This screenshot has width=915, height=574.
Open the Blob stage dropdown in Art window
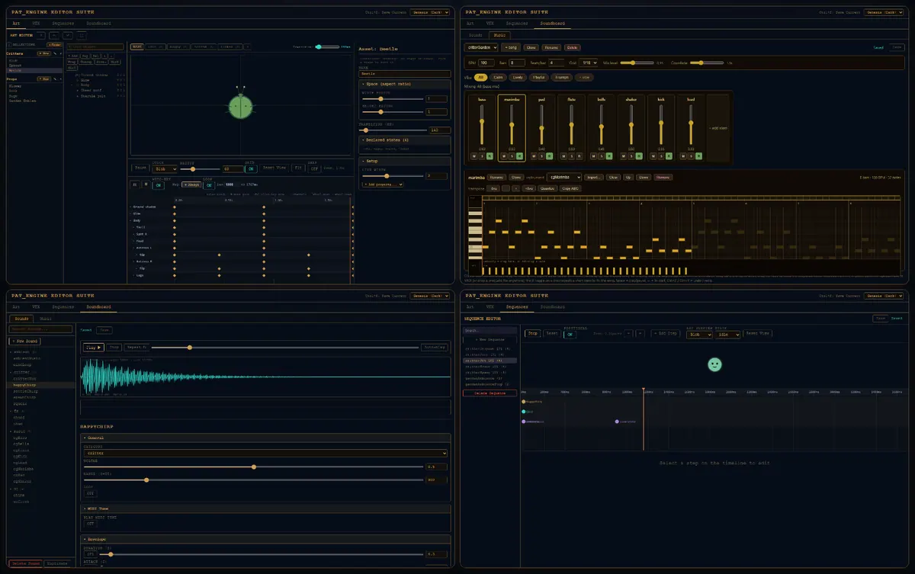[165, 168]
